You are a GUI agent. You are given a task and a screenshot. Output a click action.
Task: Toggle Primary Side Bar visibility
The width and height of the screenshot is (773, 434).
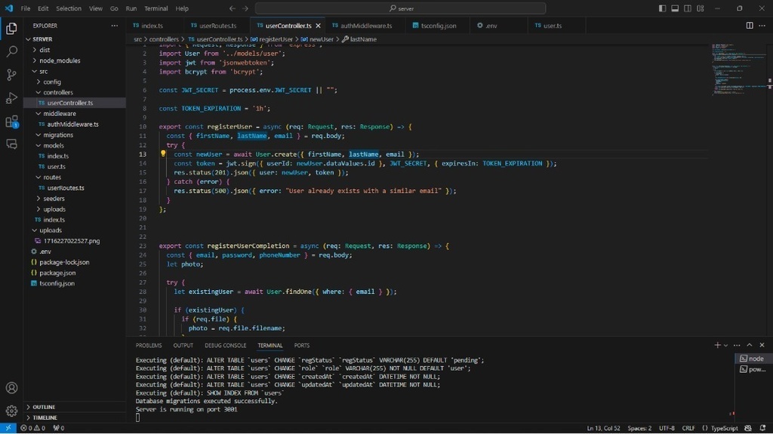(x=662, y=8)
